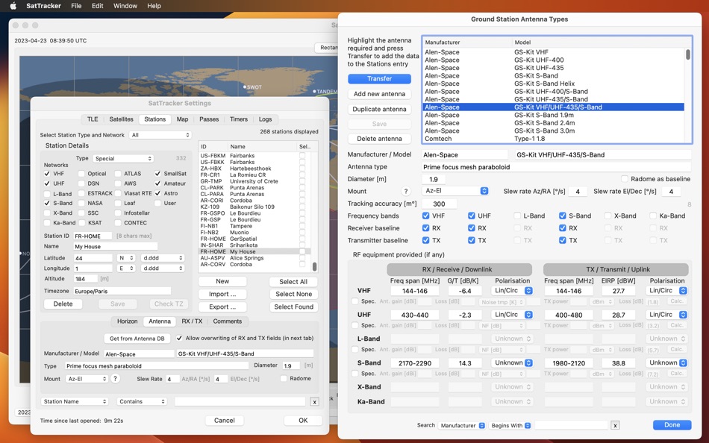Viewport: 709px width, 443px height.
Task: Open the File menu
Action: (x=76, y=6)
